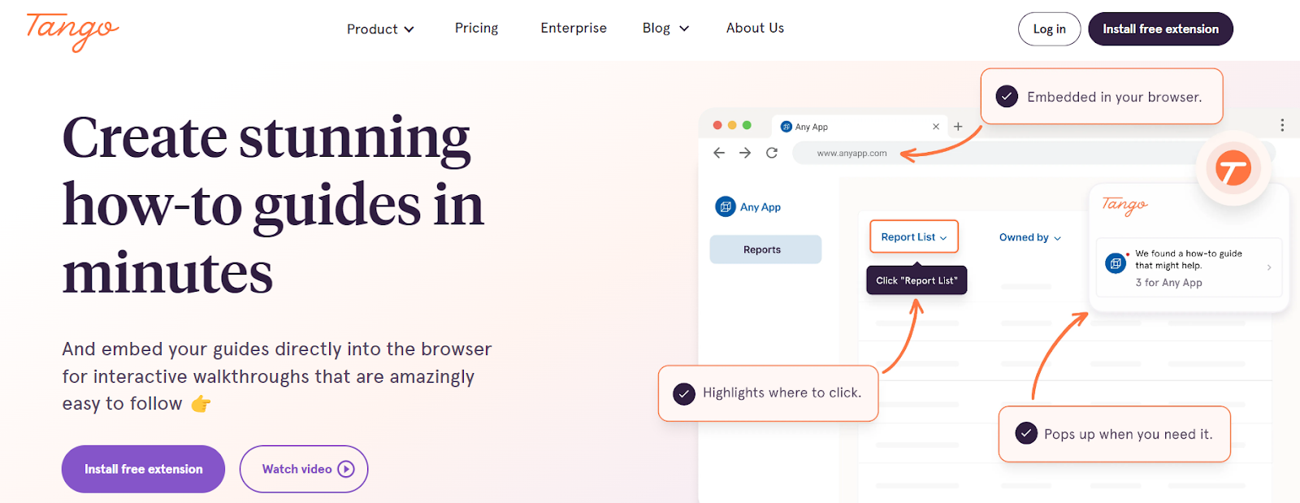Click the orange Tango extension icon
Screen dimensions: 1300x503
tap(1233, 168)
